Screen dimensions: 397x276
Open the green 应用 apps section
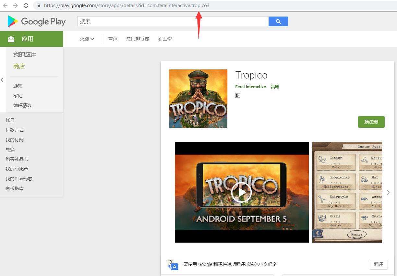coord(31,39)
